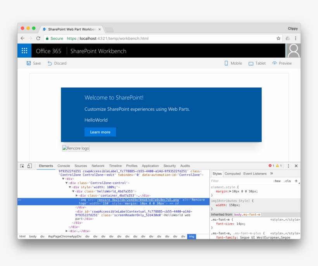Close the SharePoint Web Part Workbench tab
318x266 pixels.
pos(100,29)
